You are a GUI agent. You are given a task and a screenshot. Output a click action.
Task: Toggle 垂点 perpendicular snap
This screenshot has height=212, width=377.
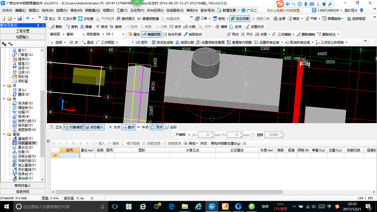tap(128, 127)
